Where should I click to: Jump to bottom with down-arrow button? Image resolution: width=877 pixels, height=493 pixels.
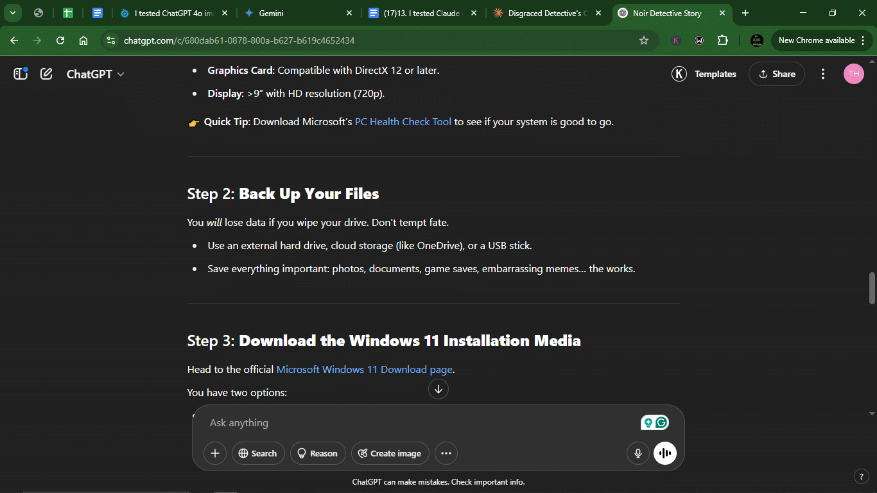click(x=438, y=389)
